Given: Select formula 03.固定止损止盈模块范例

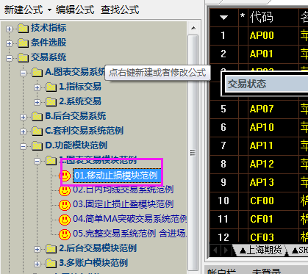Looking at the screenshot, I should (123, 204).
